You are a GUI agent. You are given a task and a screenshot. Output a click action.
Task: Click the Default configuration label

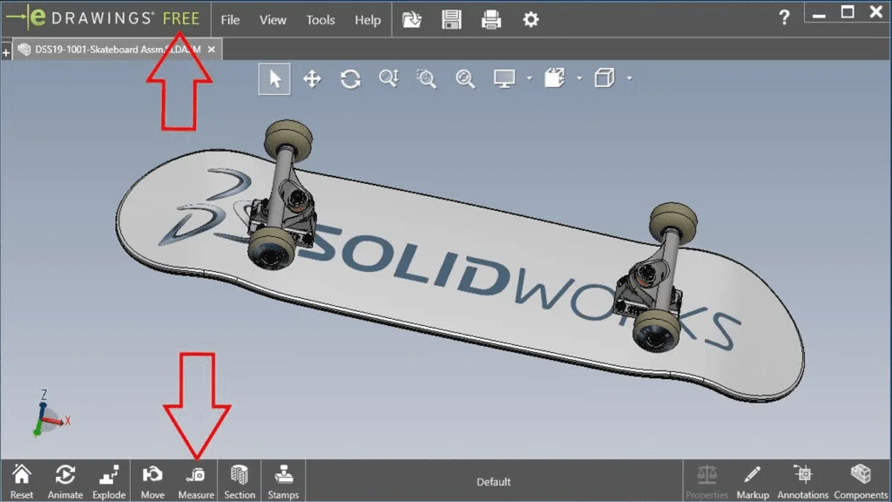493,482
